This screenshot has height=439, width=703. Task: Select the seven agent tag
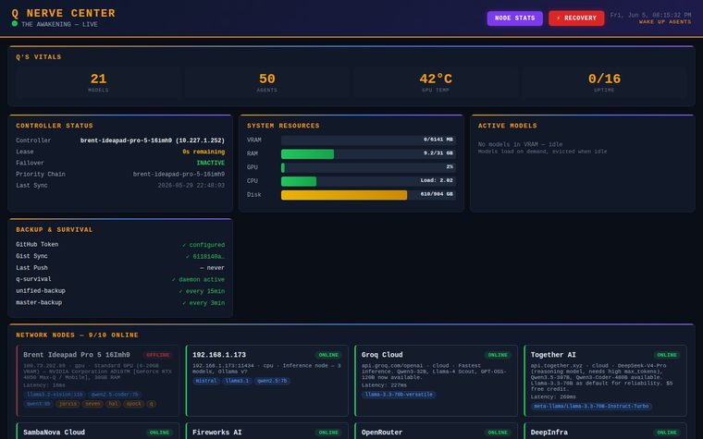pos(92,404)
